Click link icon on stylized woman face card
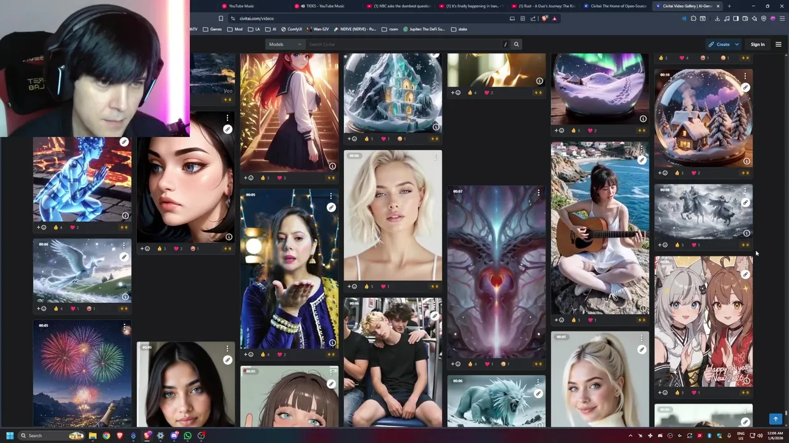 pos(227,129)
